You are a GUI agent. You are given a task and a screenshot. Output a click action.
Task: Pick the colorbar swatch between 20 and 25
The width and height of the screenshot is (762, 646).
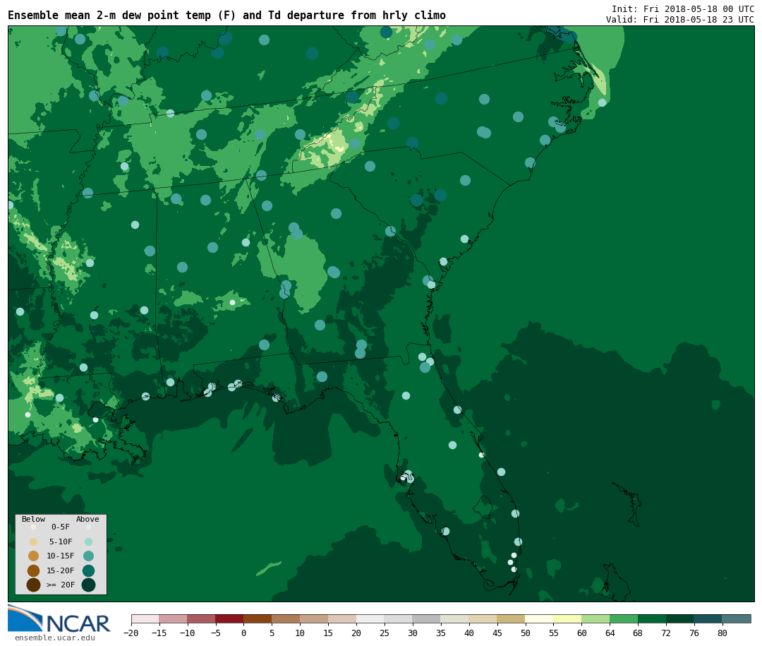point(371,618)
